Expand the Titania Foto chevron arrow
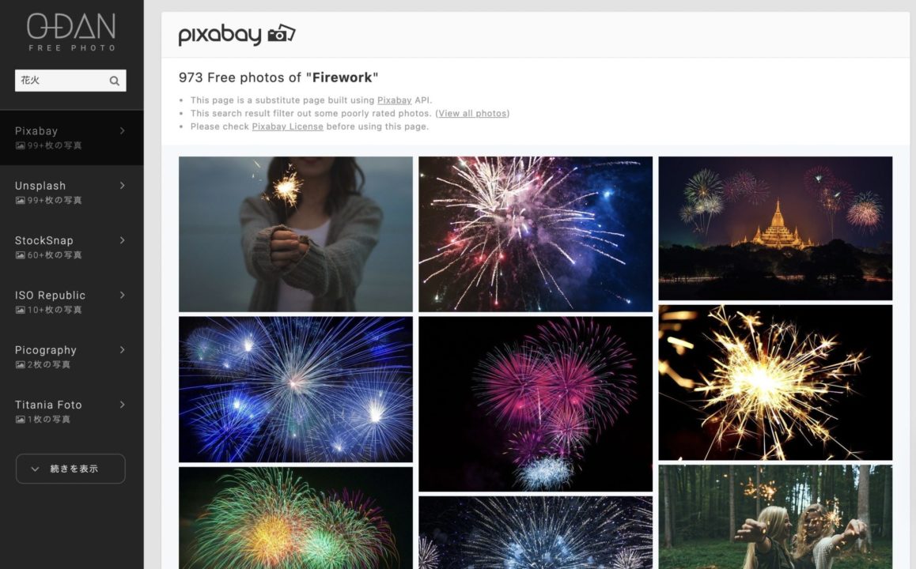The image size is (916, 569). (x=122, y=405)
